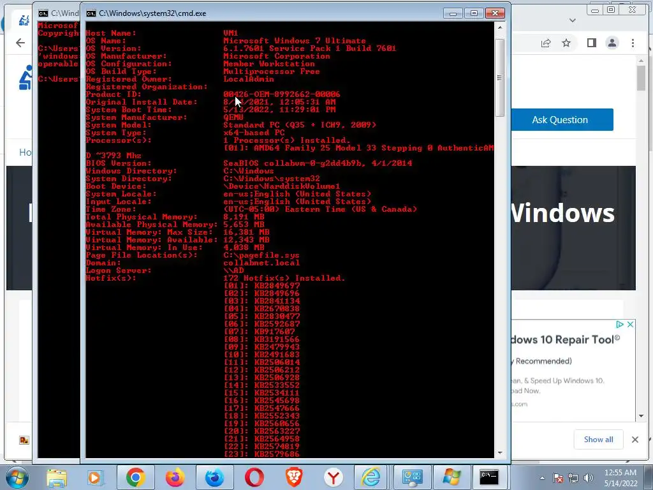Click Chrome's share page icon
The width and height of the screenshot is (653, 490).
[x=546, y=43]
